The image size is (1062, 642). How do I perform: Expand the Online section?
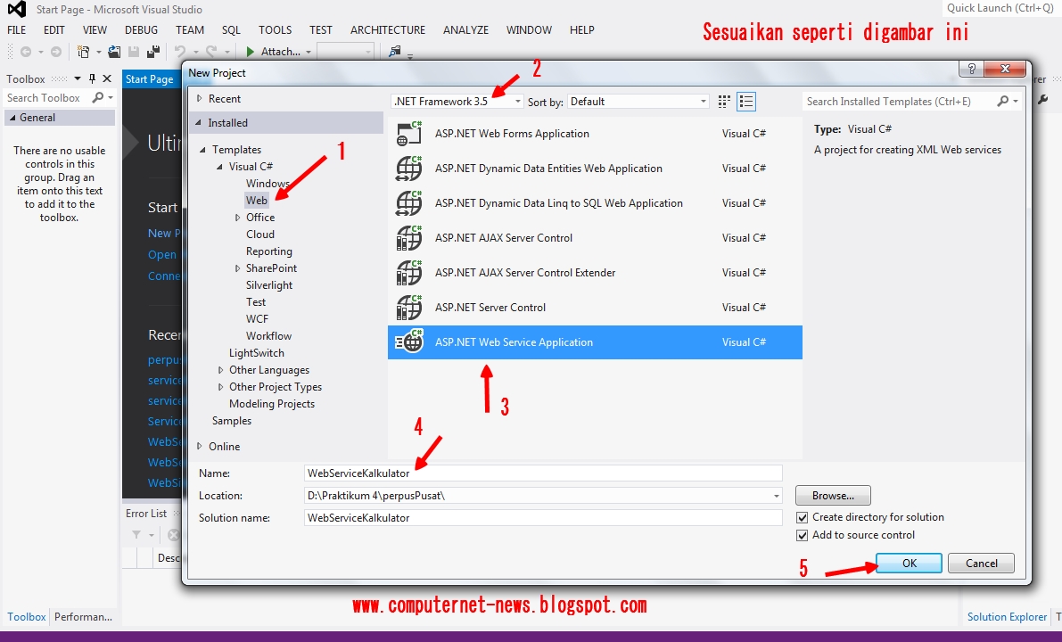coord(199,447)
